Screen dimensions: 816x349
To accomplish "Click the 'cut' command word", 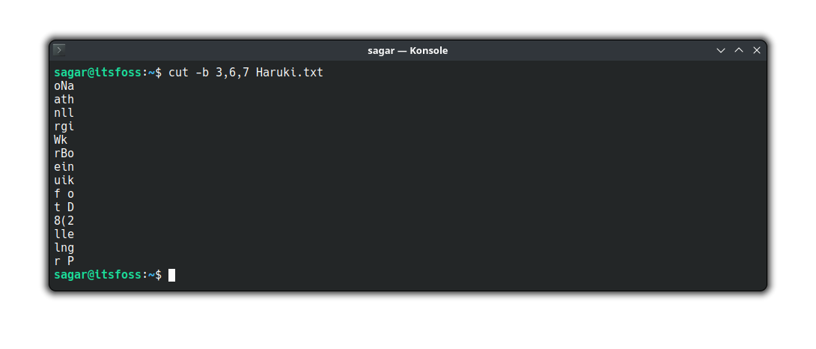I will tap(178, 73).
